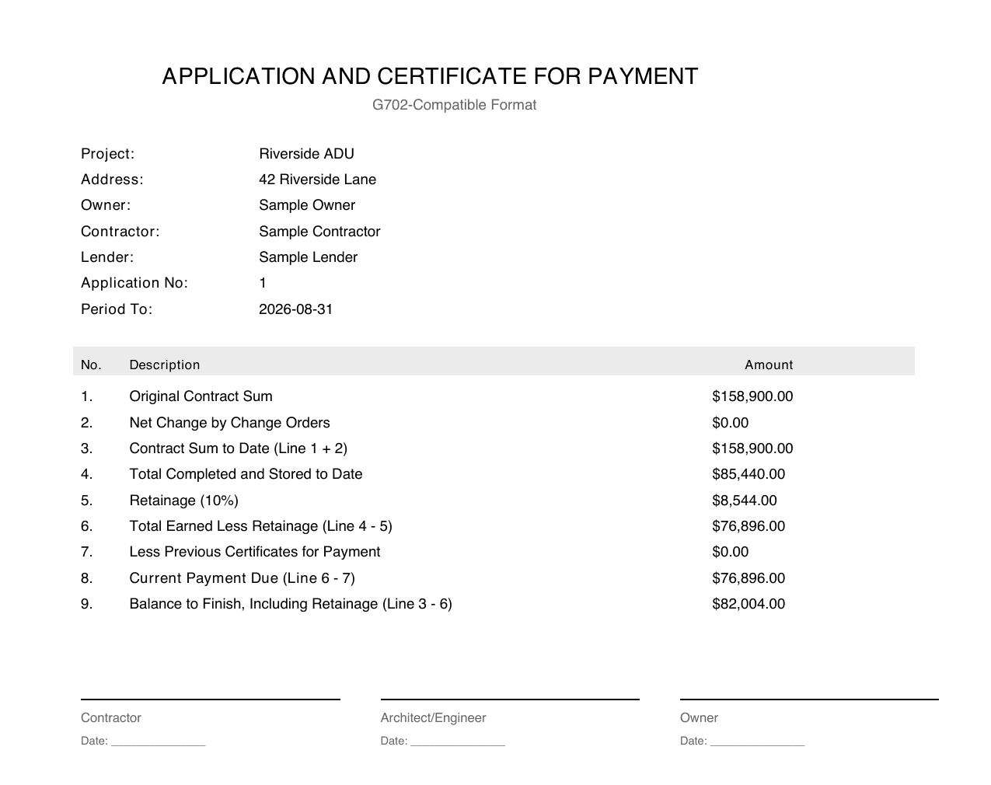Select the retainage amount '$8,544.00'
This screenshot has height=785, width=991.
point(745,501)
